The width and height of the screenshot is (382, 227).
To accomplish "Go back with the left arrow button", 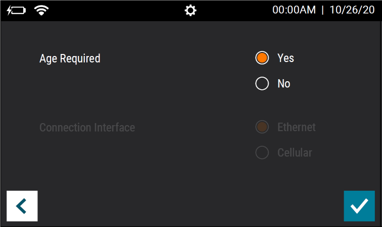I will click(x=22, y=206).
